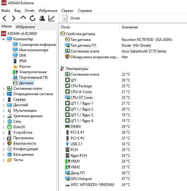The width and height of the screenshot is (187, 191).
Task: Refresh the sensor readings
Action: pyautogui.click(x=33, y=18)
